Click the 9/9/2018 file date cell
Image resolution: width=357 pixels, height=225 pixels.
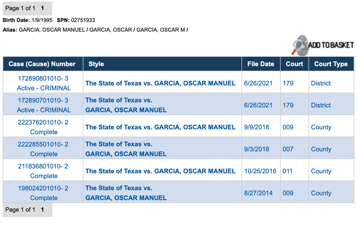(256, 127)
